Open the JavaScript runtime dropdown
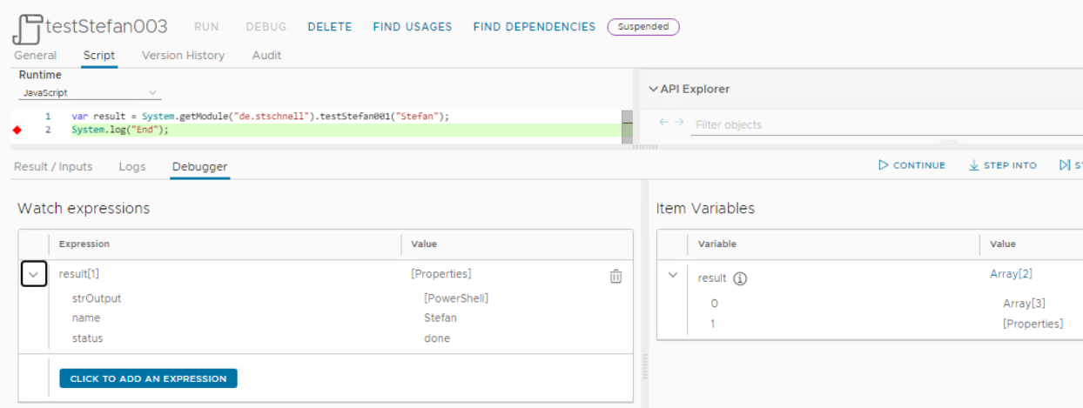This screenshot has height=408, width=1083. 90,92
